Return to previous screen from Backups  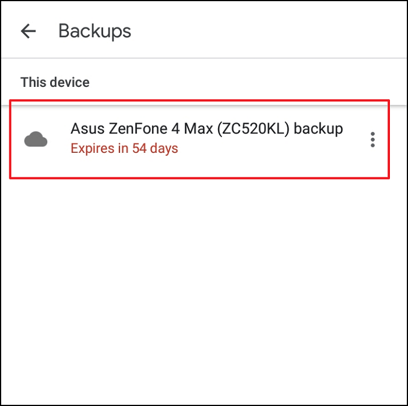[x=28, y=31]
